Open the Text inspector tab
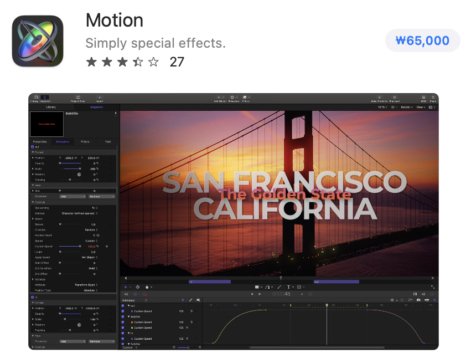The height and width of the screenshot is (358, 466). coord(108,142)
